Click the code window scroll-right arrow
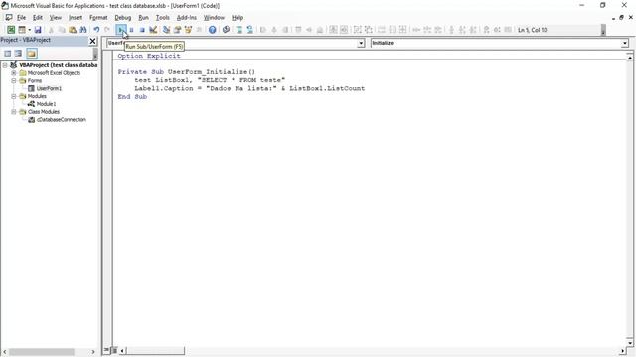This screenshot has width=636, height=357. coord(623,351)
